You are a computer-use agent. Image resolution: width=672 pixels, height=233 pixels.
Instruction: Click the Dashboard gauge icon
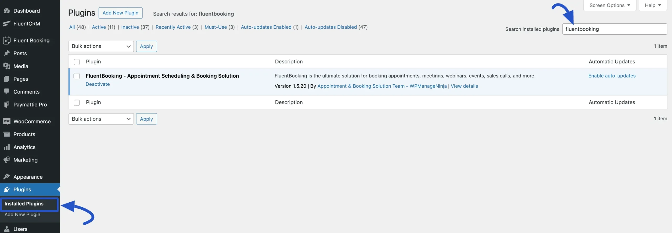click(7, 11)
